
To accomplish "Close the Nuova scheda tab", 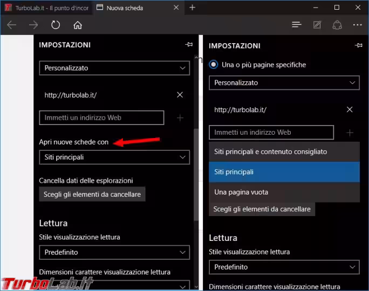I will [x=176, y=8].
